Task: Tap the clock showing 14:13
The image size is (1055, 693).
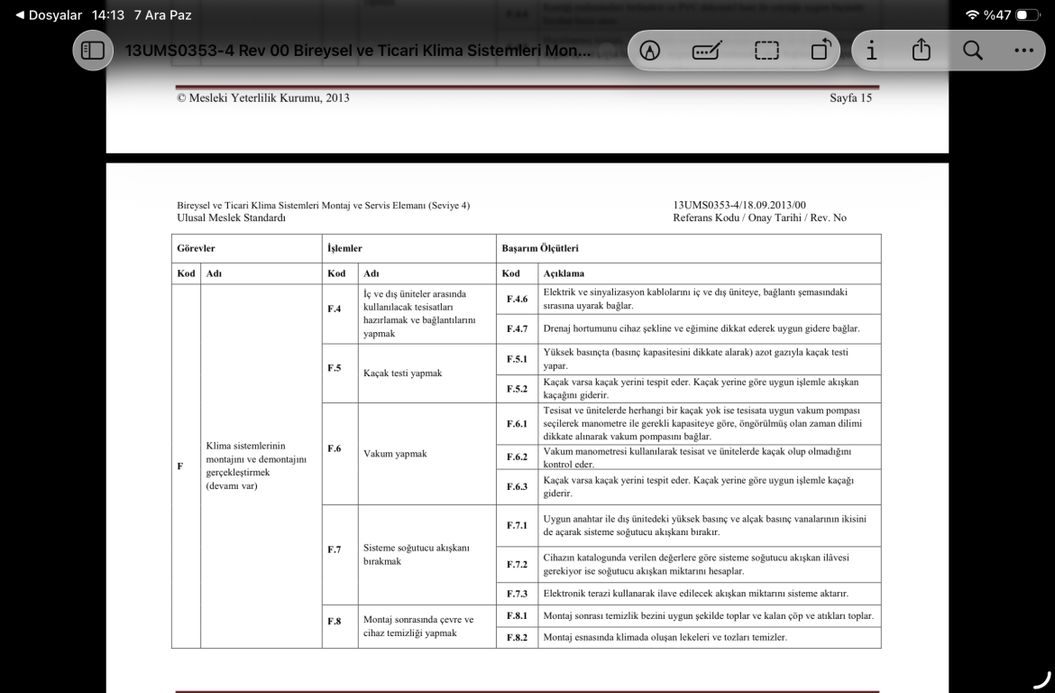Action: 108,15
